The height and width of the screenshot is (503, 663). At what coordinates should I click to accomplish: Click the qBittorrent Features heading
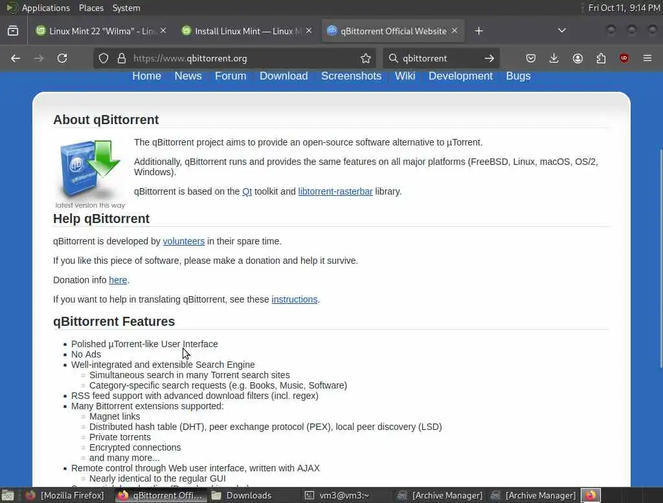(114, 321)
